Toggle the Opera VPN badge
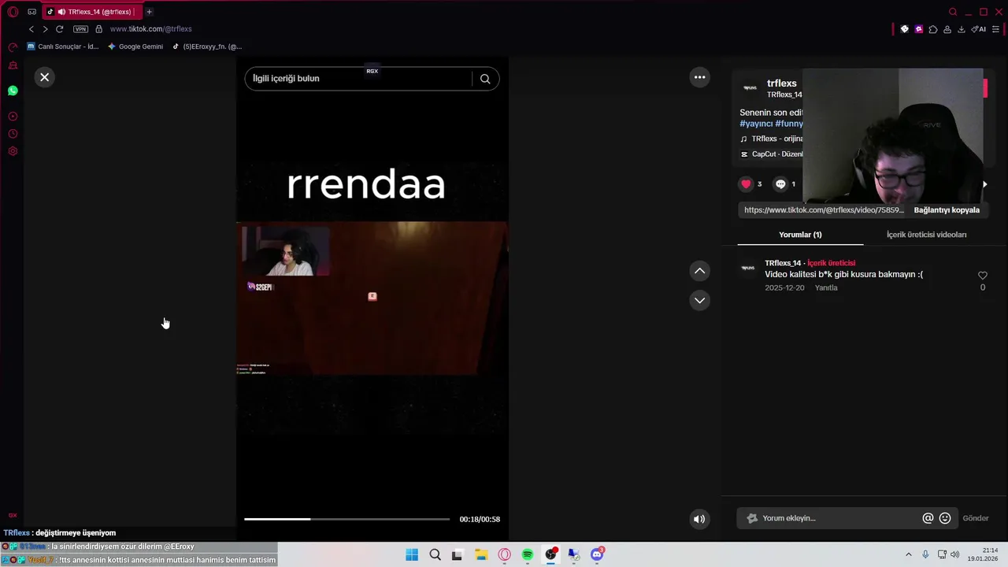This screenshot has width=1008, height=567. point(80,29)
